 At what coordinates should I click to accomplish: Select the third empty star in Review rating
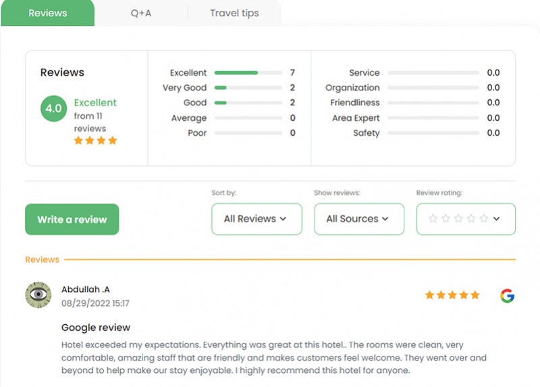point(458,218)
